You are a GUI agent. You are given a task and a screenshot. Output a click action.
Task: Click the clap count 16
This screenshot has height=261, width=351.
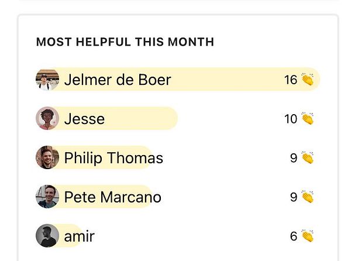291,80
